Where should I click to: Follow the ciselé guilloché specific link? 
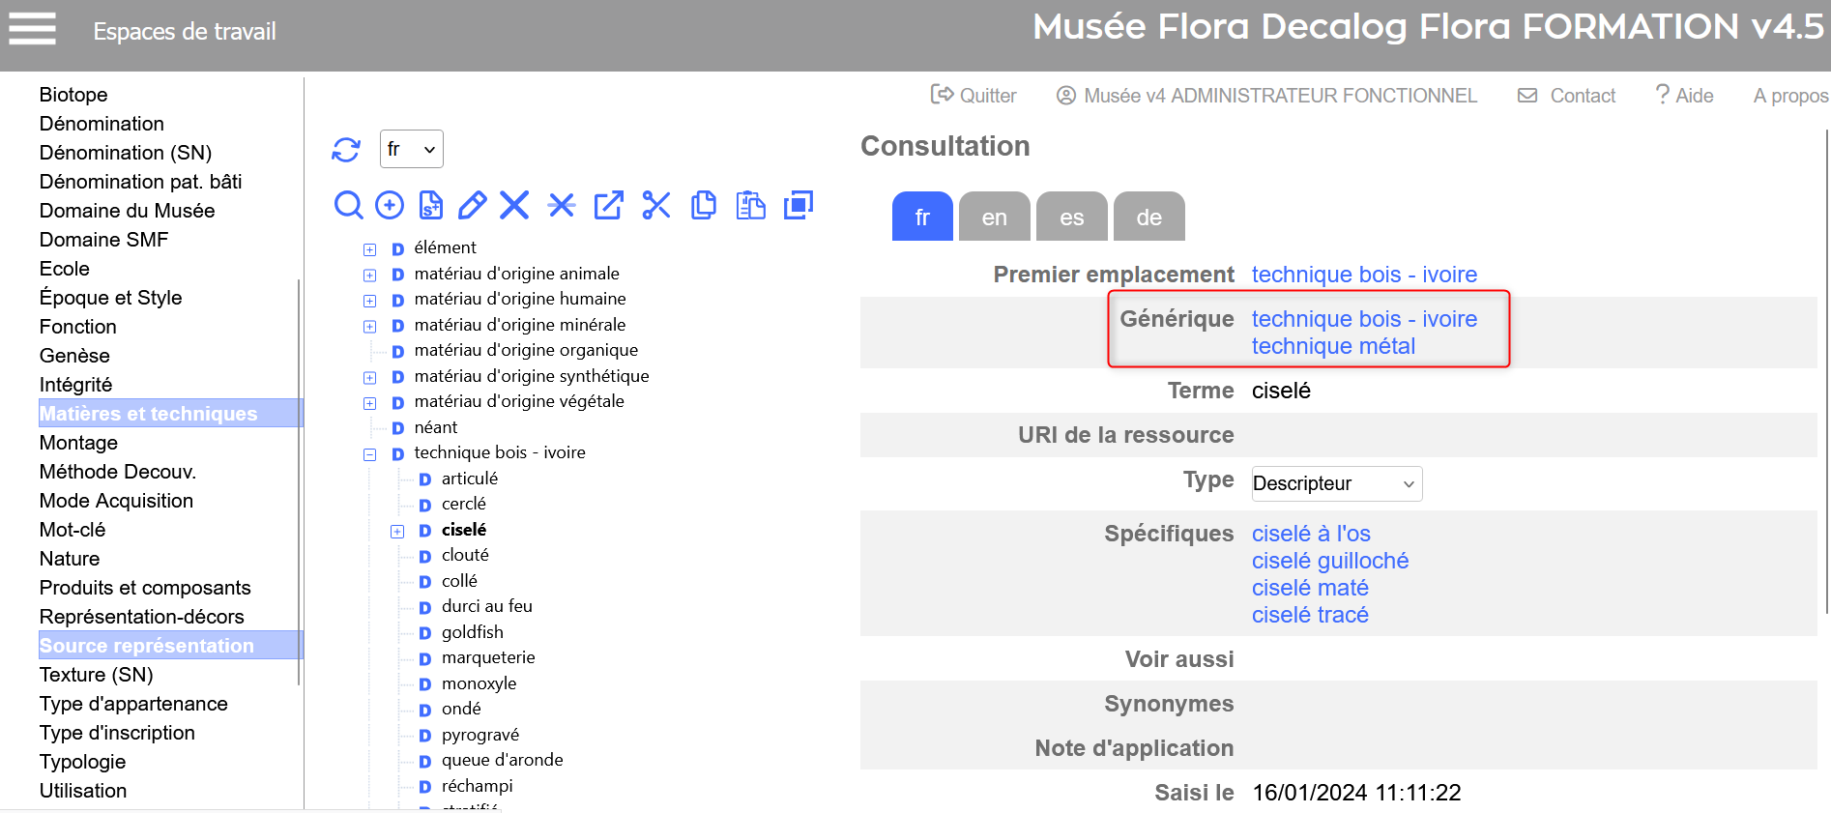click(x=1329, y=561)
